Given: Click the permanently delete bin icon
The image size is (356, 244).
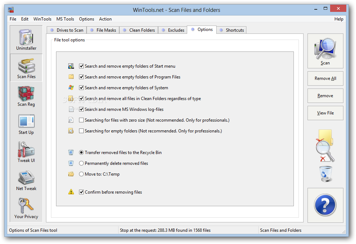Looking at the screenshot, I should tap(71, 163).
